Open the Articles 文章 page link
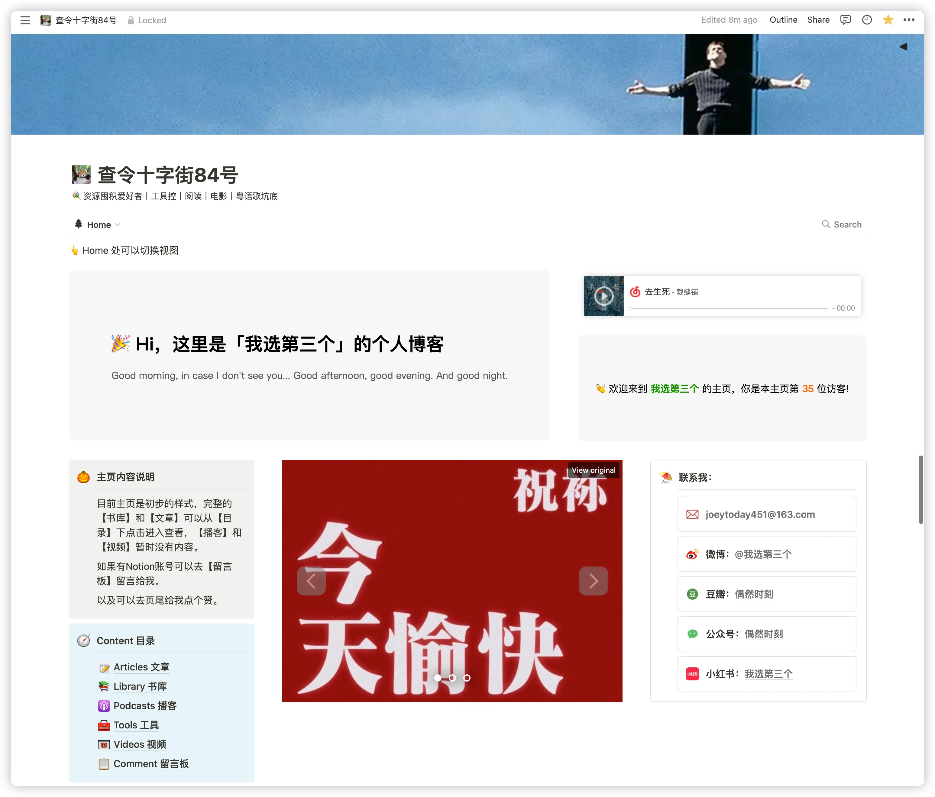The image size is (935, 797). coord(141,667)
